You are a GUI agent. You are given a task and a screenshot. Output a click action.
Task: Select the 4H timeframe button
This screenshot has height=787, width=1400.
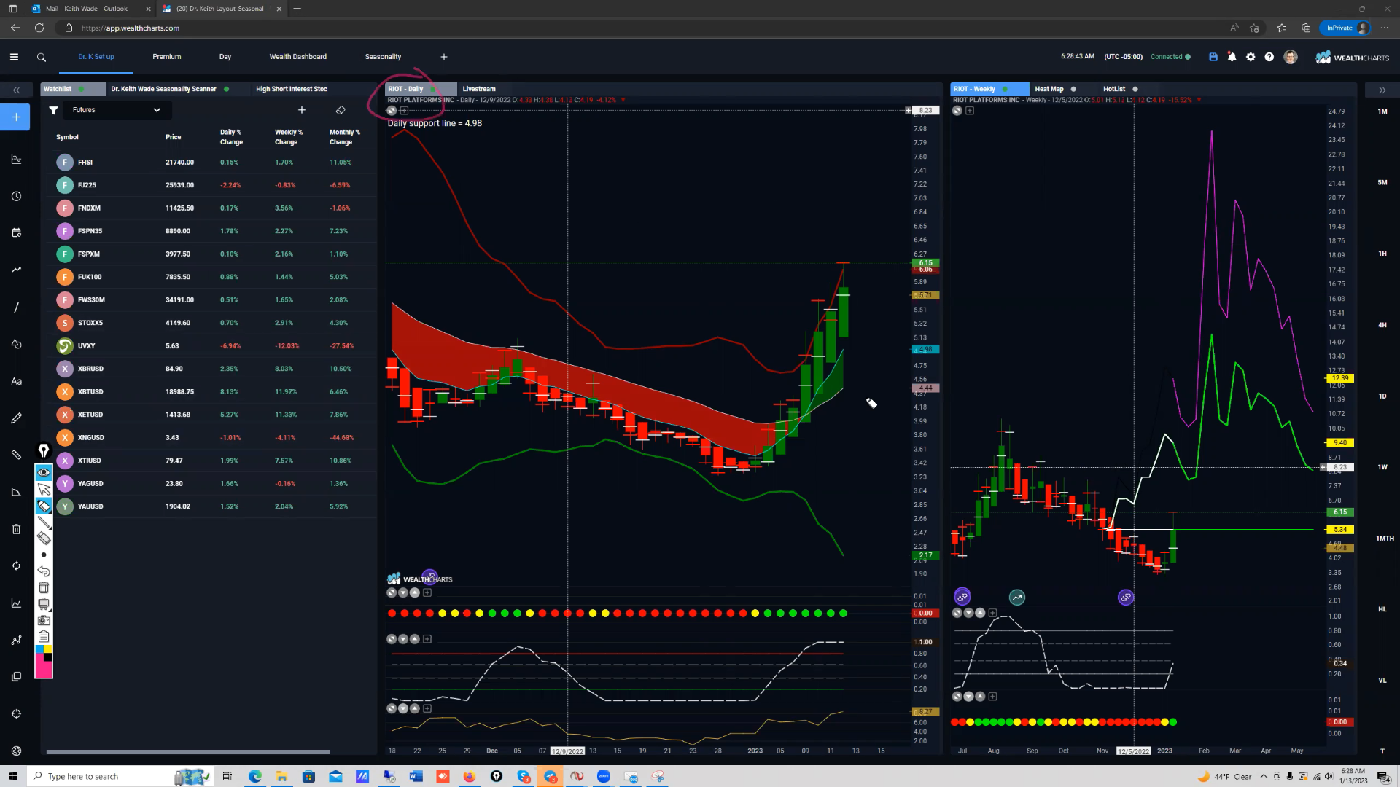(x=1382, y=325)
